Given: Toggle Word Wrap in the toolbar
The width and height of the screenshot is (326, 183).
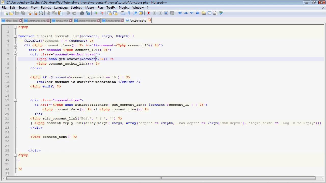Looking at the screenshot, I should pyautogui.click(x=123, y=13).
